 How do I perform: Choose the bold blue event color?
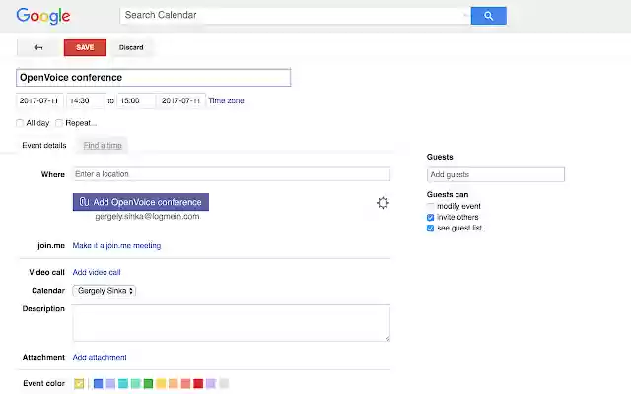[x=98, y=383]
